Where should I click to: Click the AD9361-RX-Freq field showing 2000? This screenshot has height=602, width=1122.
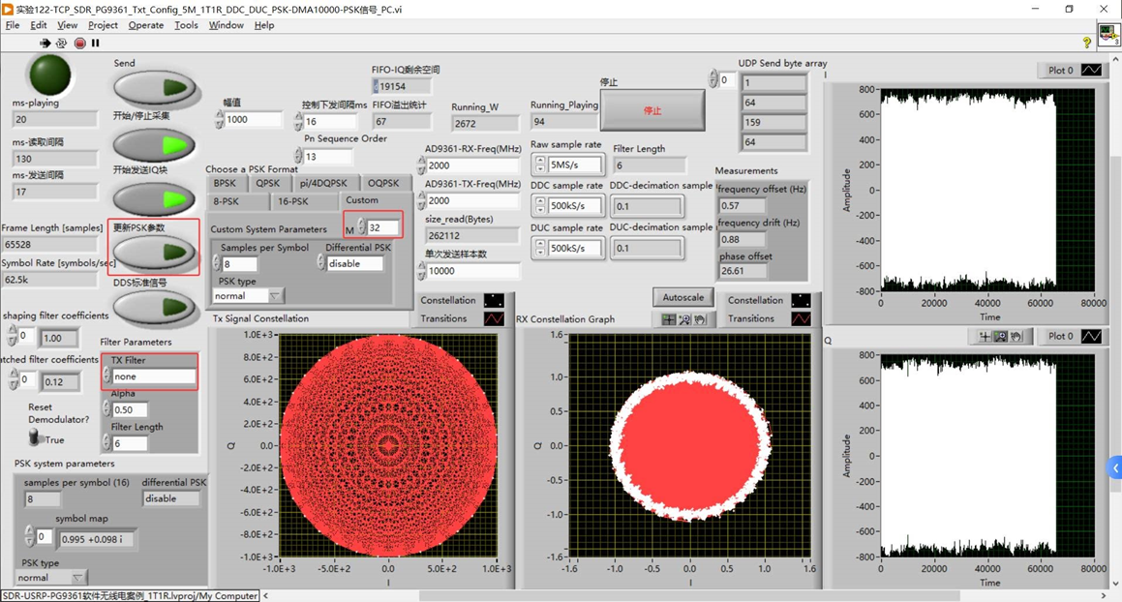pos(473,166)
